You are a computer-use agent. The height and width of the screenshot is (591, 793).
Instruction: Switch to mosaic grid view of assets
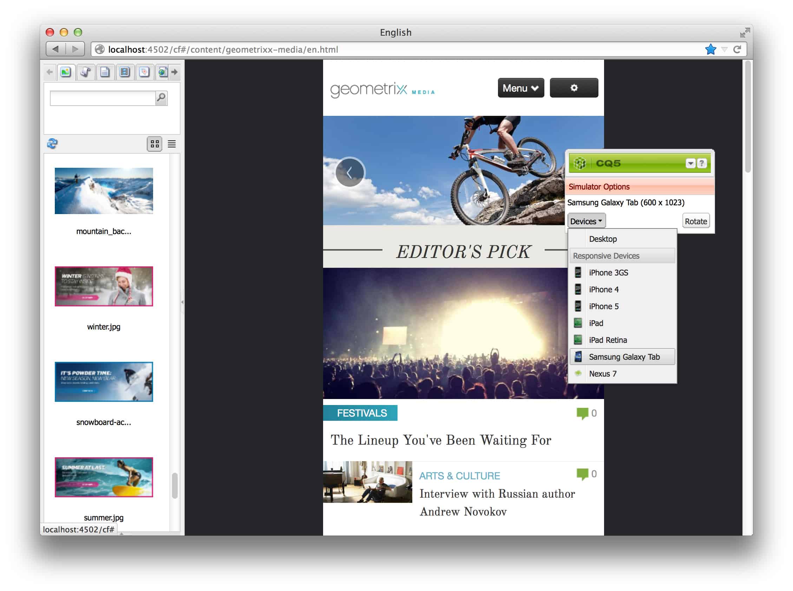coord(154,144)
